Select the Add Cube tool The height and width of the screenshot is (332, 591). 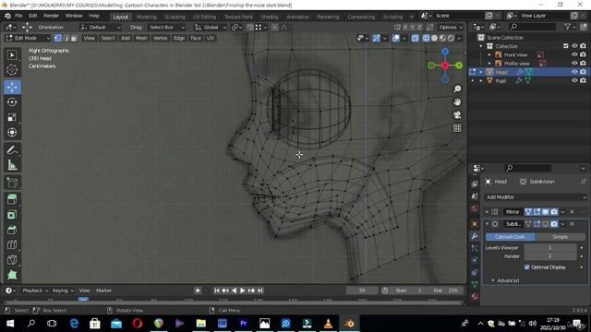pyautogui.click(x=12, y=183)
